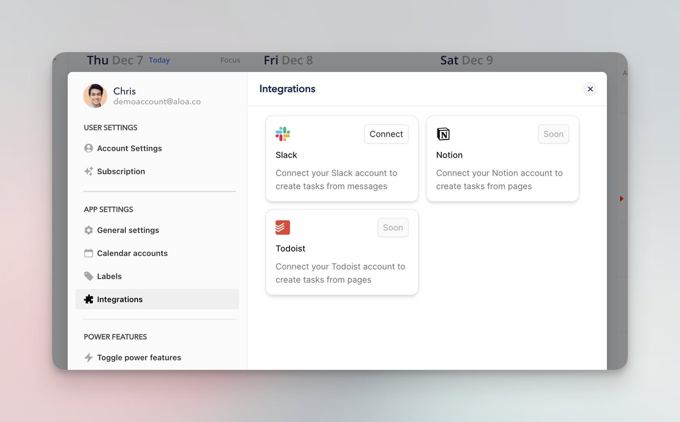Screen dimensions: 680x422
Task: Click the Integrations dialog heading
Action: coord(287,88)
